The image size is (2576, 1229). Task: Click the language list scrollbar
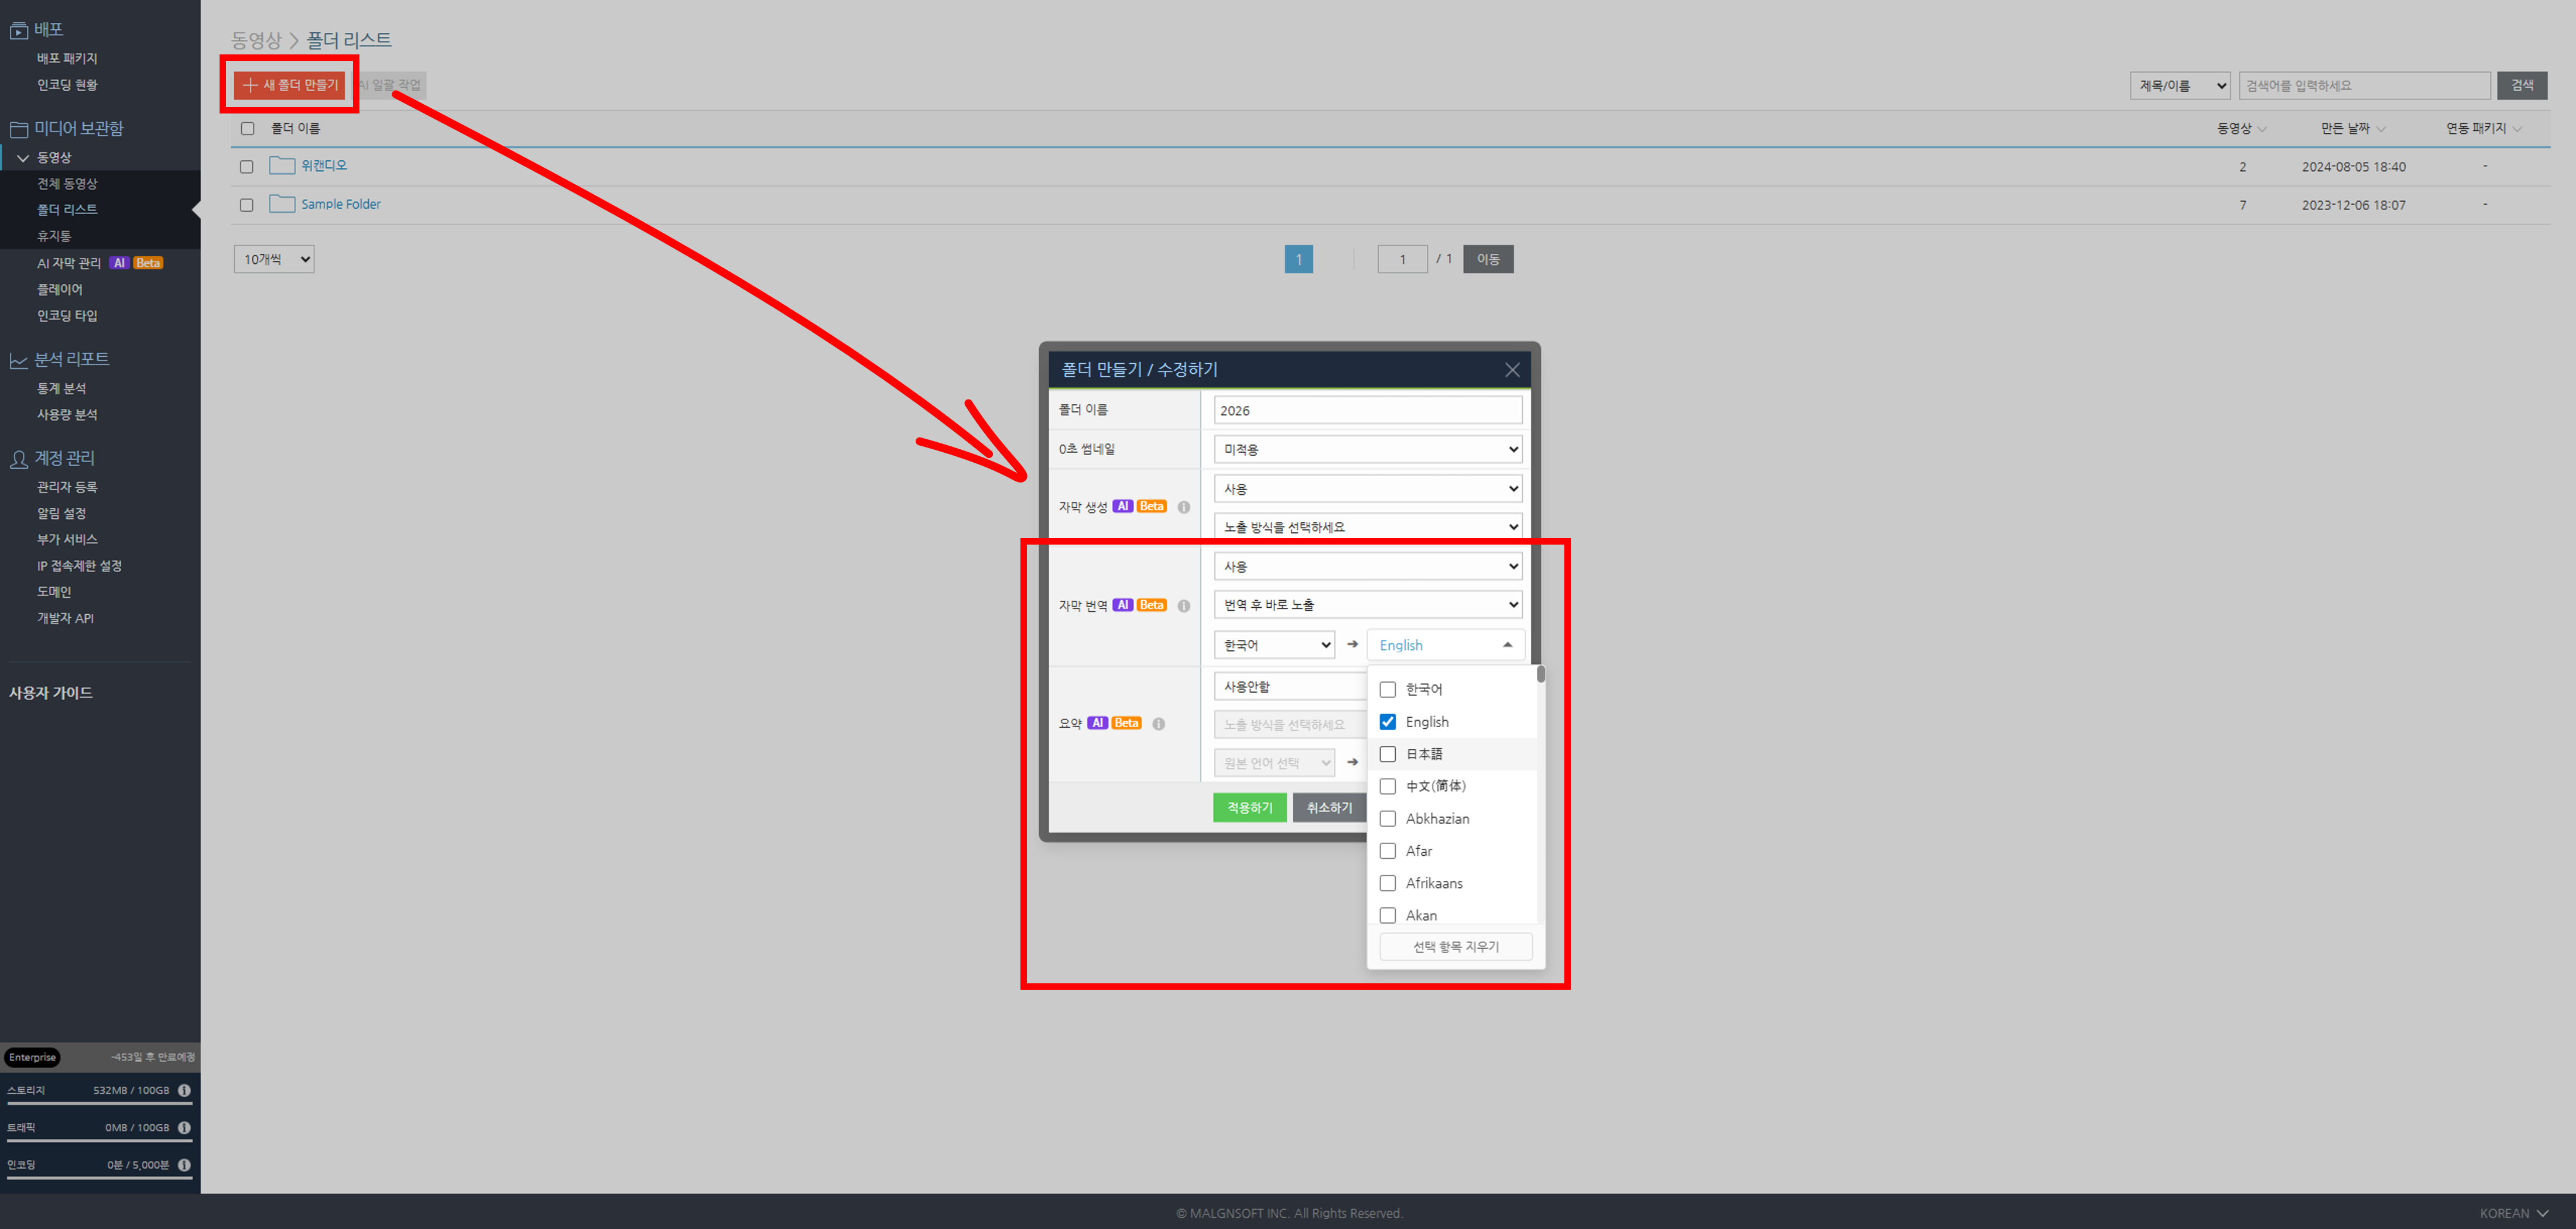coord(1541,676)
